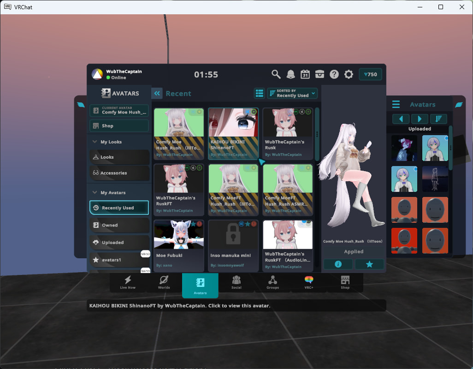The width and height of the screenshot is (473, 369).
Task: Select the Owned avatars category
Action: click(x=119, y=225)
